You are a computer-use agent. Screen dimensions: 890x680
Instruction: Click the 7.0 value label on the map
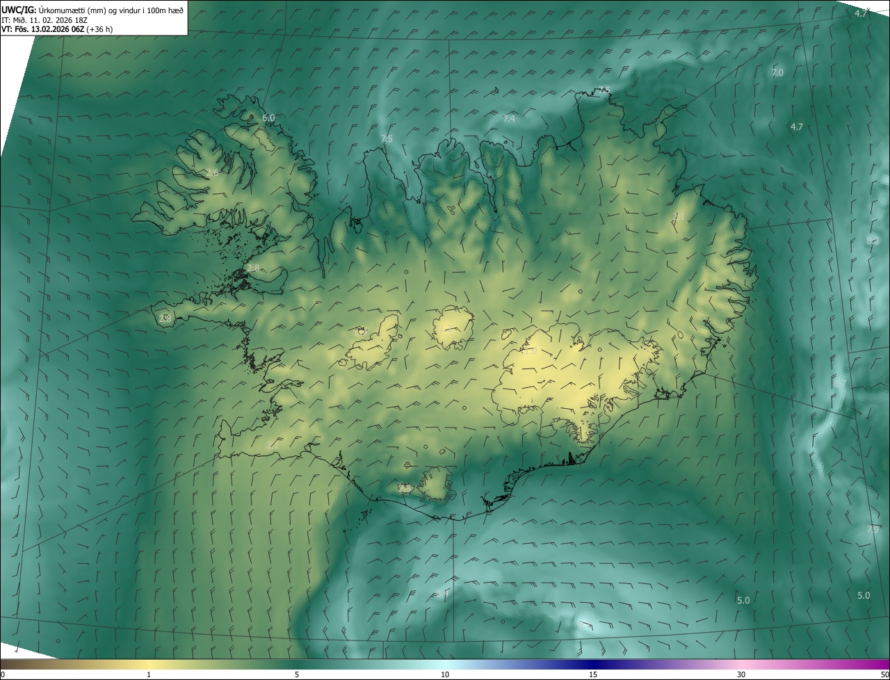(x=777, y=72)
